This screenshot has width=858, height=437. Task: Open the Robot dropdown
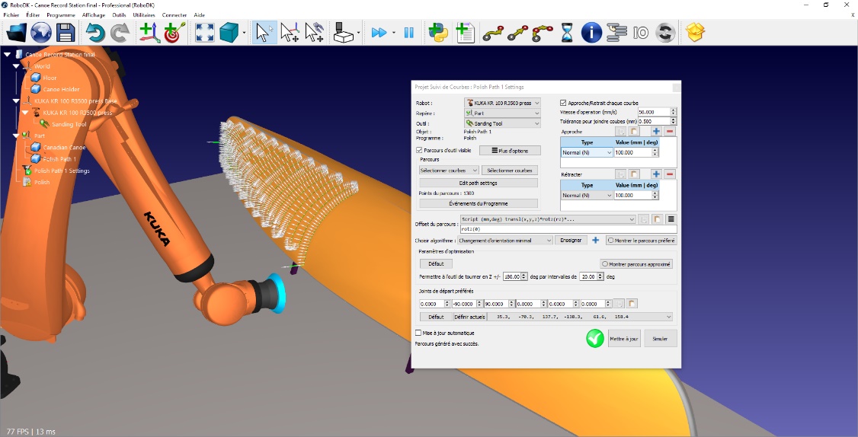(502, 103)
